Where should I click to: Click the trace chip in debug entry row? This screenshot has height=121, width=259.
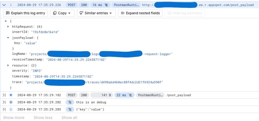coord(70,102)
